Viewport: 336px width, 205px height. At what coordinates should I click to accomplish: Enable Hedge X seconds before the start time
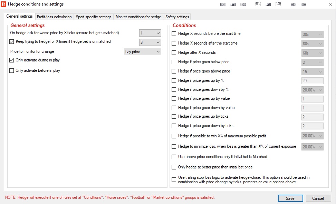[174, 33]
